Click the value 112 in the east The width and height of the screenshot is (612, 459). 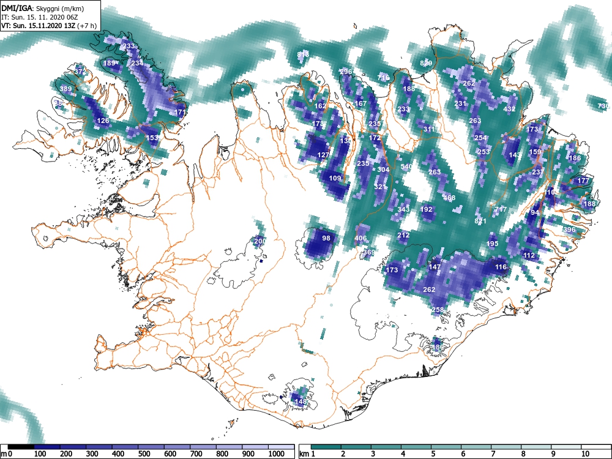529,256
